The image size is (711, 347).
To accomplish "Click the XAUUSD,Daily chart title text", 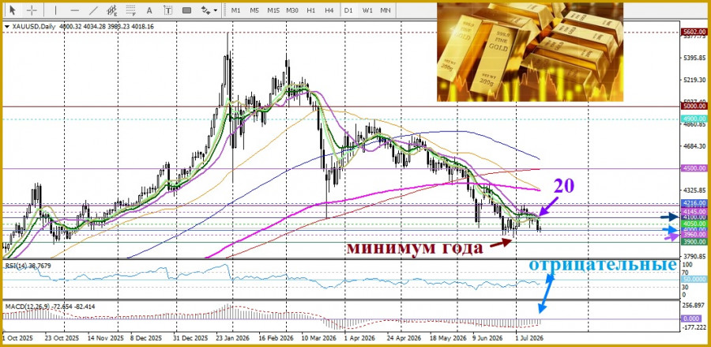I will pos(32,26).
